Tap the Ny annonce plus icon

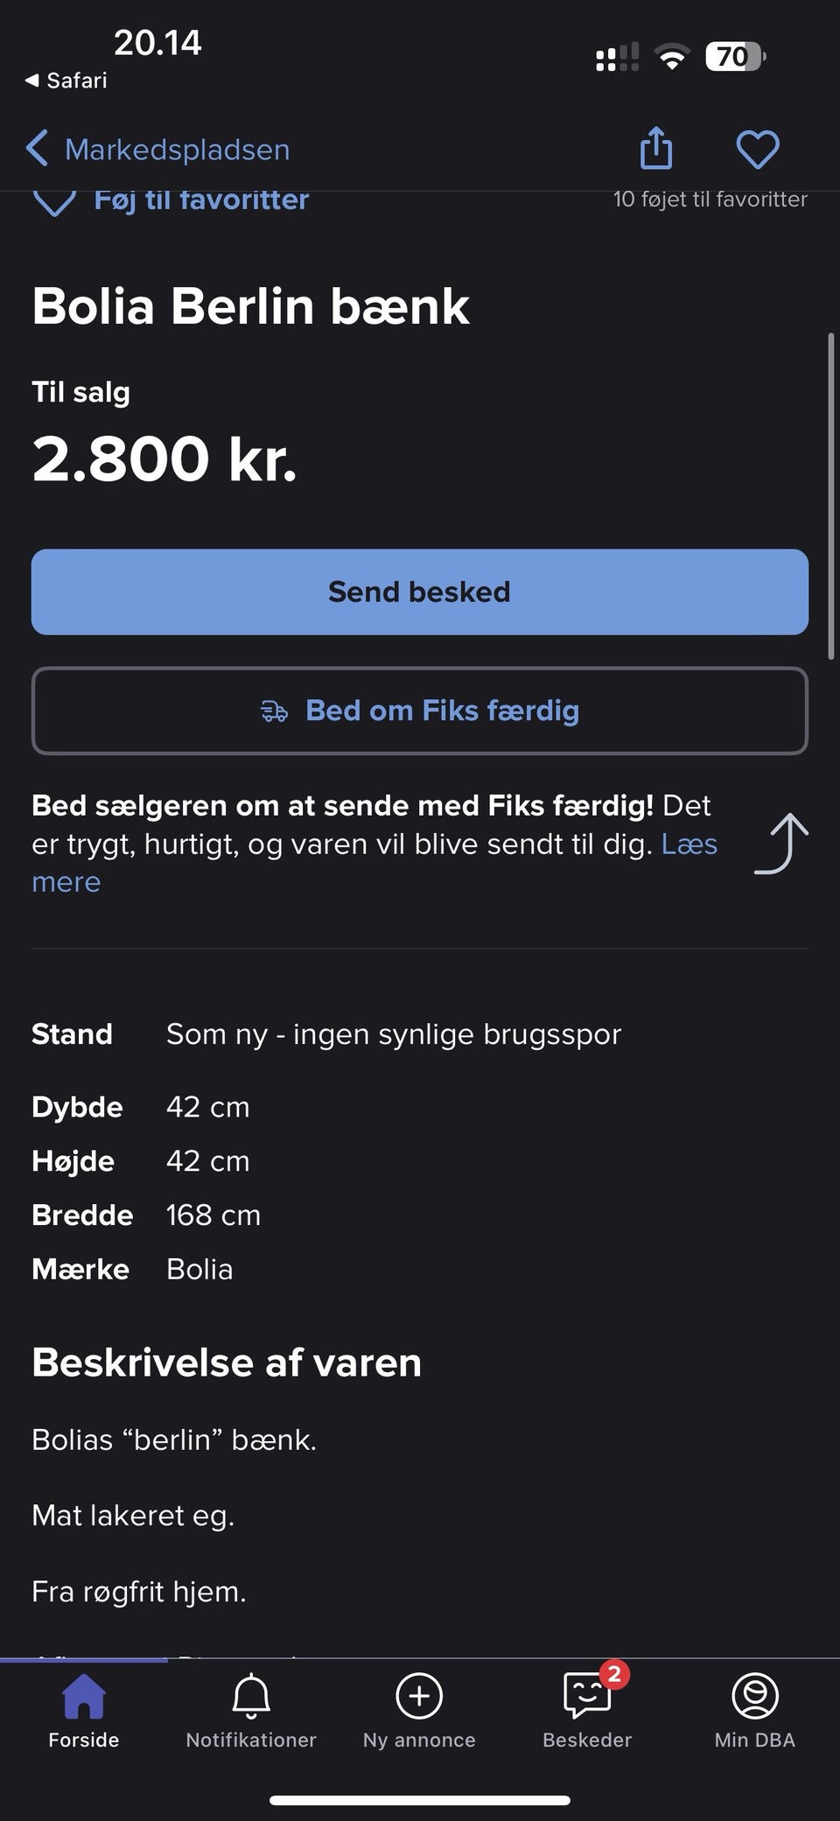[x=419, y=1696]
